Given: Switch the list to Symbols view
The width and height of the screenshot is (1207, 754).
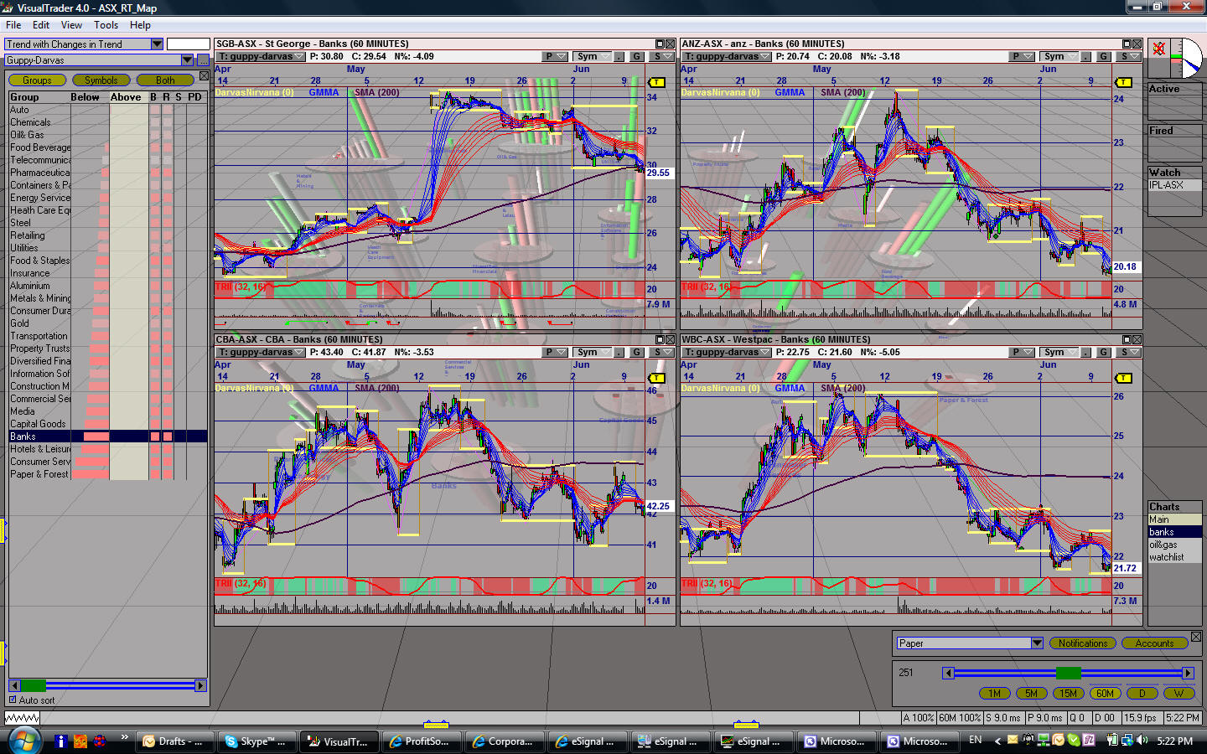Looking at the screenshot, I should (101, 80).
